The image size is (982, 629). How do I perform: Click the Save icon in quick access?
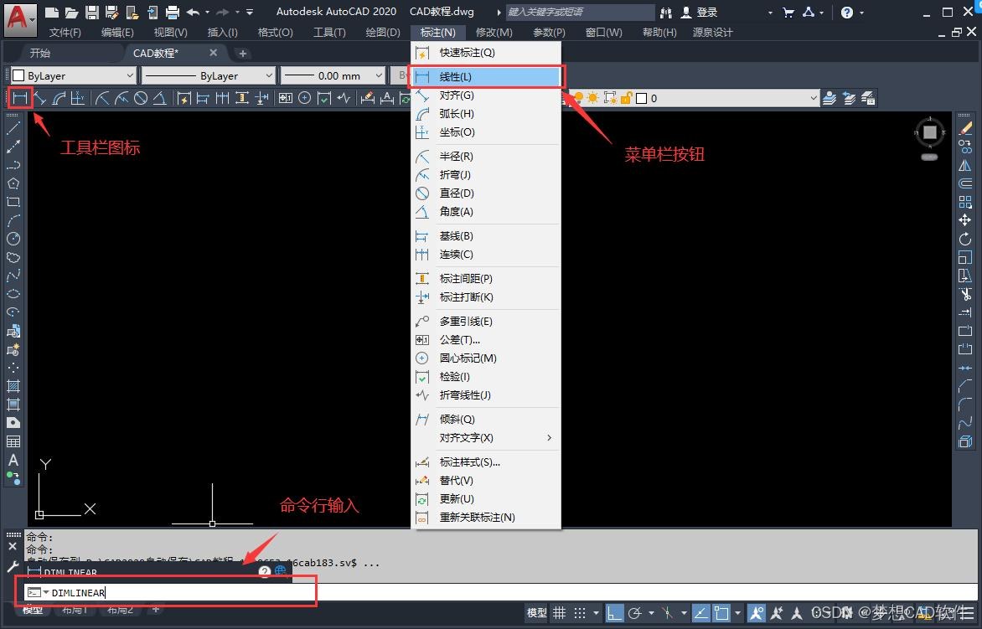point(92,13)
